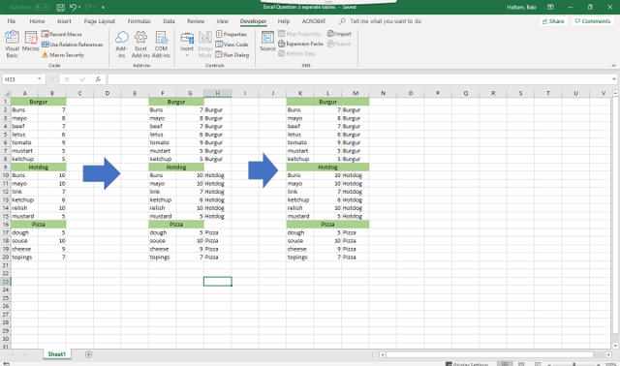
Task: Collapse the ribbon with the chevron
Action: pyautogui.click(x=613, y=65)
